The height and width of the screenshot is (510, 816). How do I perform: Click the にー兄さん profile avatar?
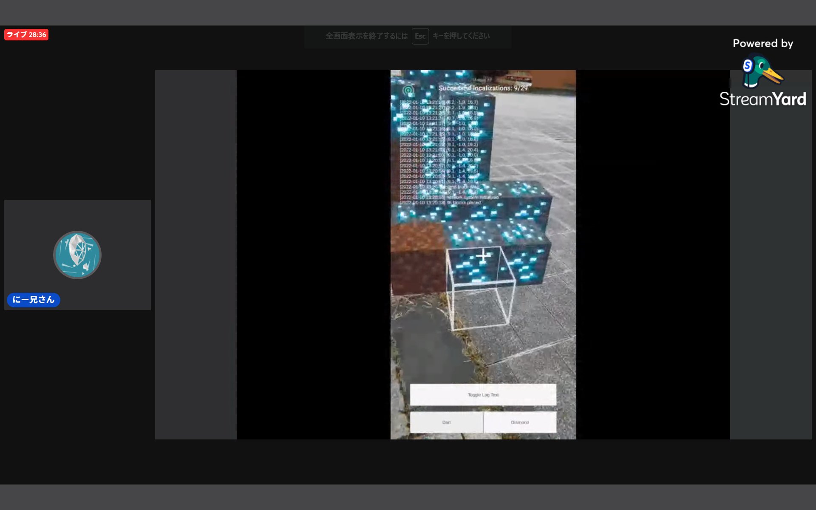tap(77, 255)
